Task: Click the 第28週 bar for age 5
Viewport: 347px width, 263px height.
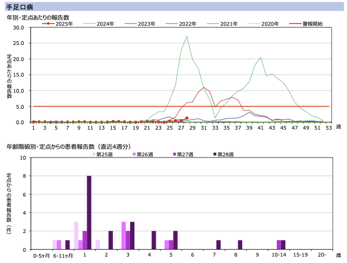Action: pyautogui.click(x=176, y=240)
